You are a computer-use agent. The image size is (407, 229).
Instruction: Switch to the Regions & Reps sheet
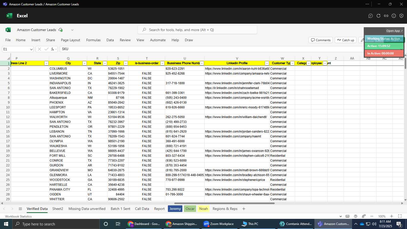[x=225, y=209]
